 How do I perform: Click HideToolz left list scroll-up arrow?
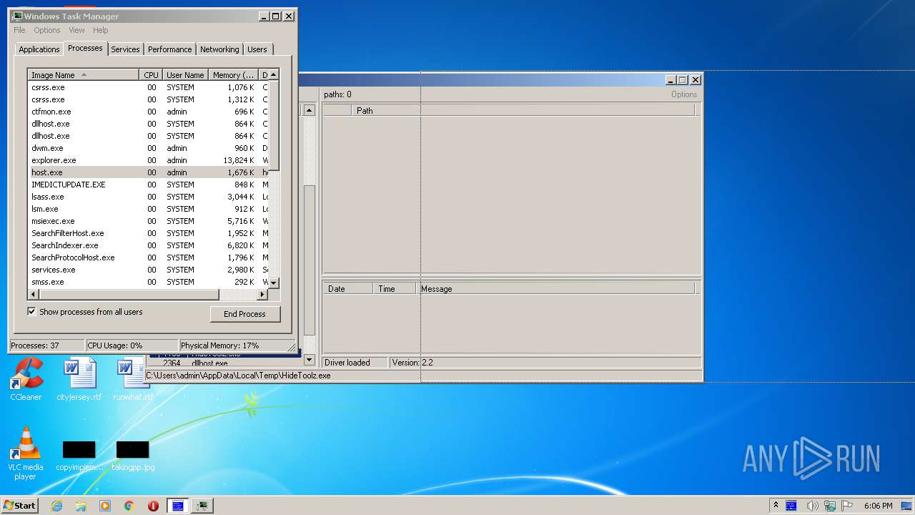click(309, 110)
